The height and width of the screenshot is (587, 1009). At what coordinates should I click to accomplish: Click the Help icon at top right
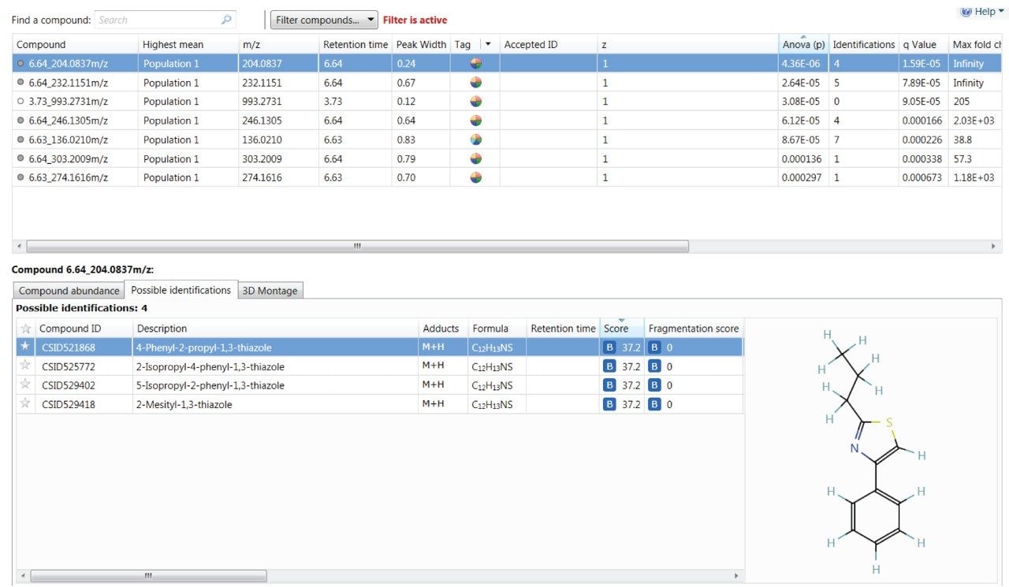[x=966, y=11]
